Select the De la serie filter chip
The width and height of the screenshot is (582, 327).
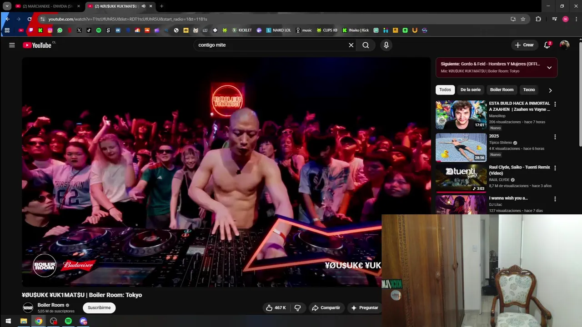pyautogui.click(x=470, y=89)
